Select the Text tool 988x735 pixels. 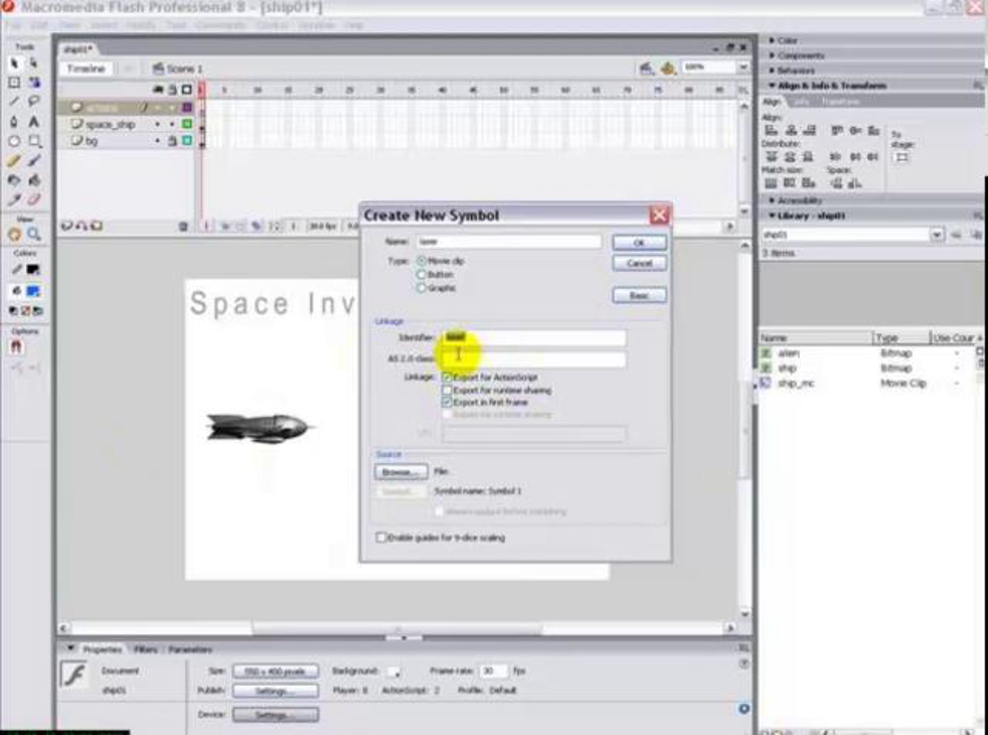[34, 121]
